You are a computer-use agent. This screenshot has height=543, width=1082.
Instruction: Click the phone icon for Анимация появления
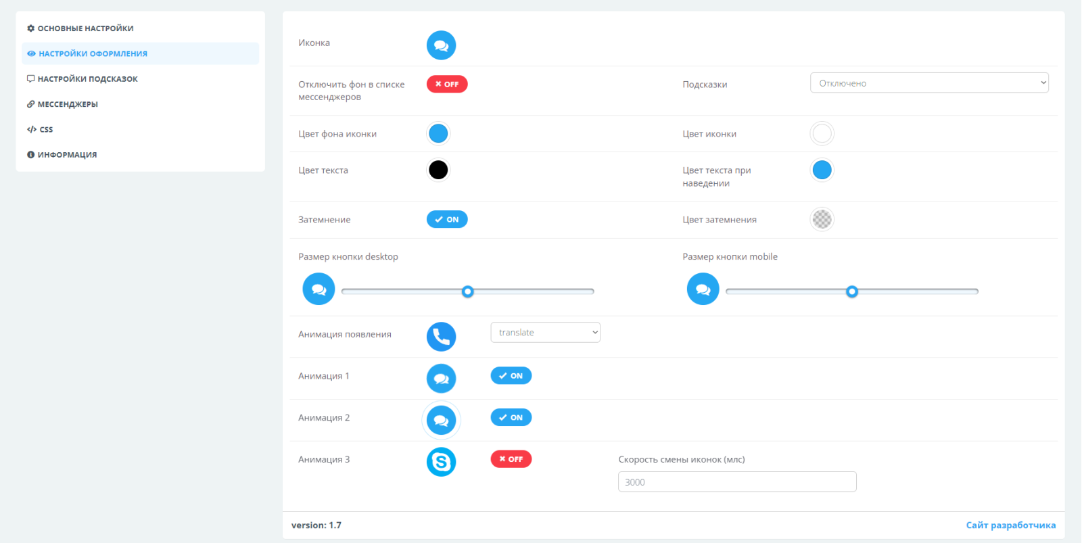click(441, 336)
